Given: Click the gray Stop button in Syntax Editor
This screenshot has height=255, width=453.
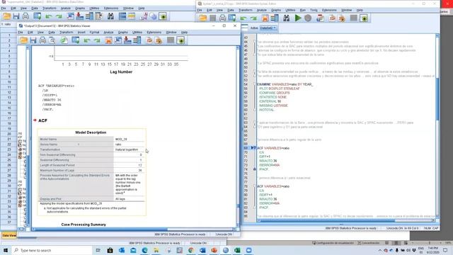Looking at the screenshot, I should click(x=308, y=18).
